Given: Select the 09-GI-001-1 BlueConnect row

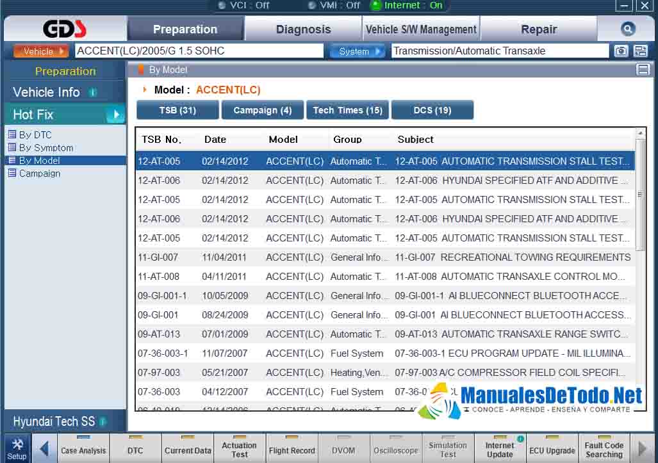Looking at the screenshot, I should pyautogui.click(x=385, y=296).
